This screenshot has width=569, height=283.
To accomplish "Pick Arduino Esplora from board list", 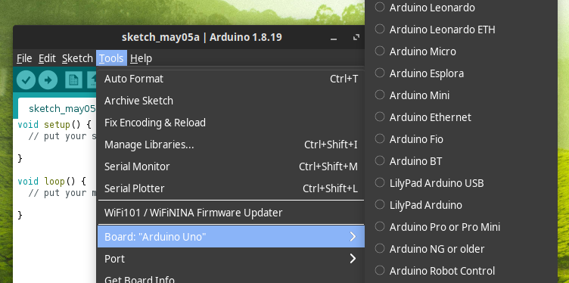I will [x=462, y=73].
